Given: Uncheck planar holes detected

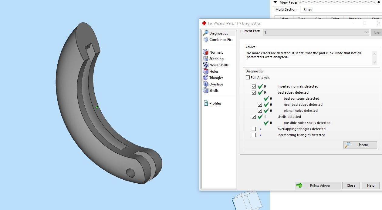Looking at the screenshot, I should click(x=260, y=111).
